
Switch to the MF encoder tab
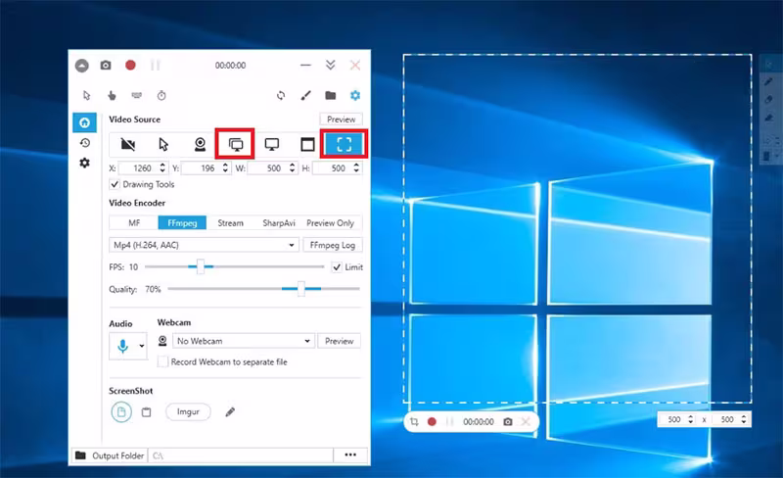coord(134,223)
